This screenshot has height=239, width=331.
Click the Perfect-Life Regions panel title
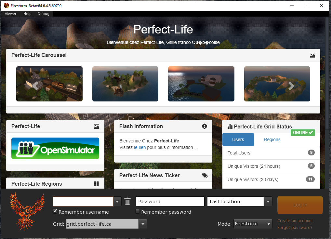point(36,184)
